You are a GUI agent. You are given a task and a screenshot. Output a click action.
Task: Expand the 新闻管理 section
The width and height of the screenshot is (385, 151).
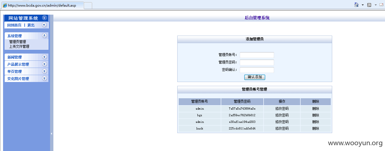[44, 57]
